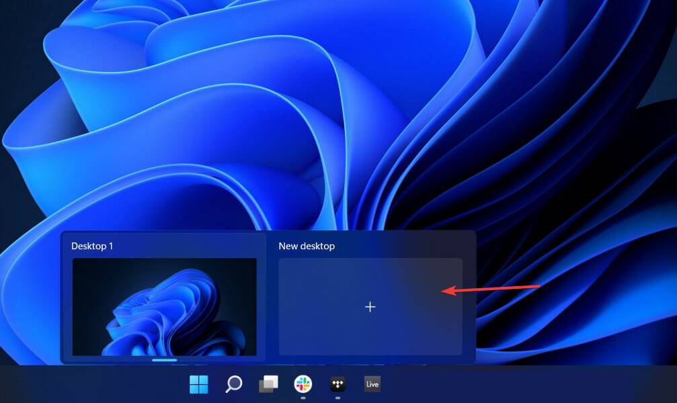This screenshot has width=677, height=403.
Task: Open Search from the taskbar
Action: tap(233, 384)
